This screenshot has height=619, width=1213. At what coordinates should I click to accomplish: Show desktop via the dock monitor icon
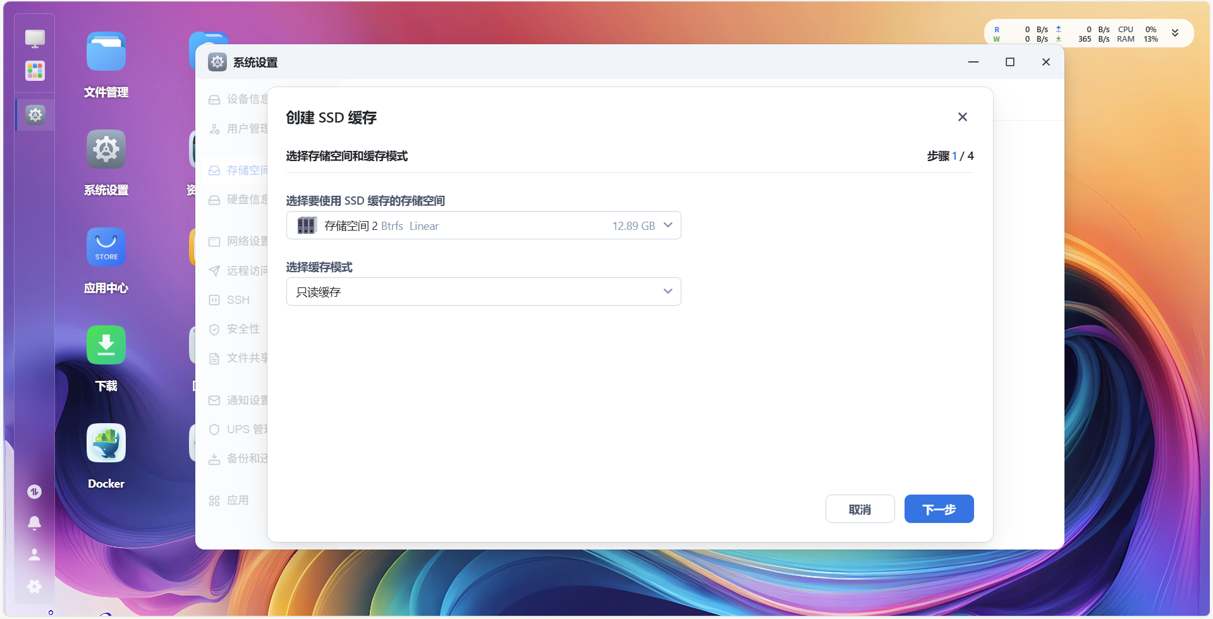35,39
